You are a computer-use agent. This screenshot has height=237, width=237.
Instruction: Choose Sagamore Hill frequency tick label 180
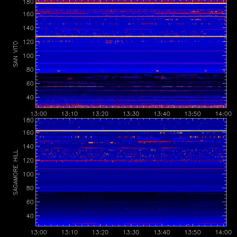28,120
